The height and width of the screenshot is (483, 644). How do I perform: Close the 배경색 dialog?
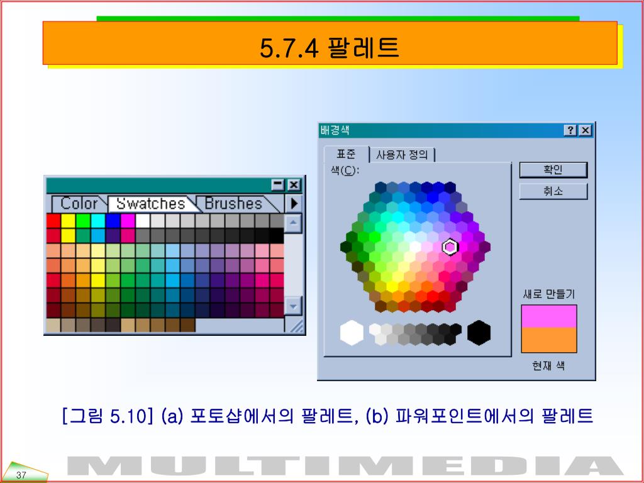[x=586, y=131]
